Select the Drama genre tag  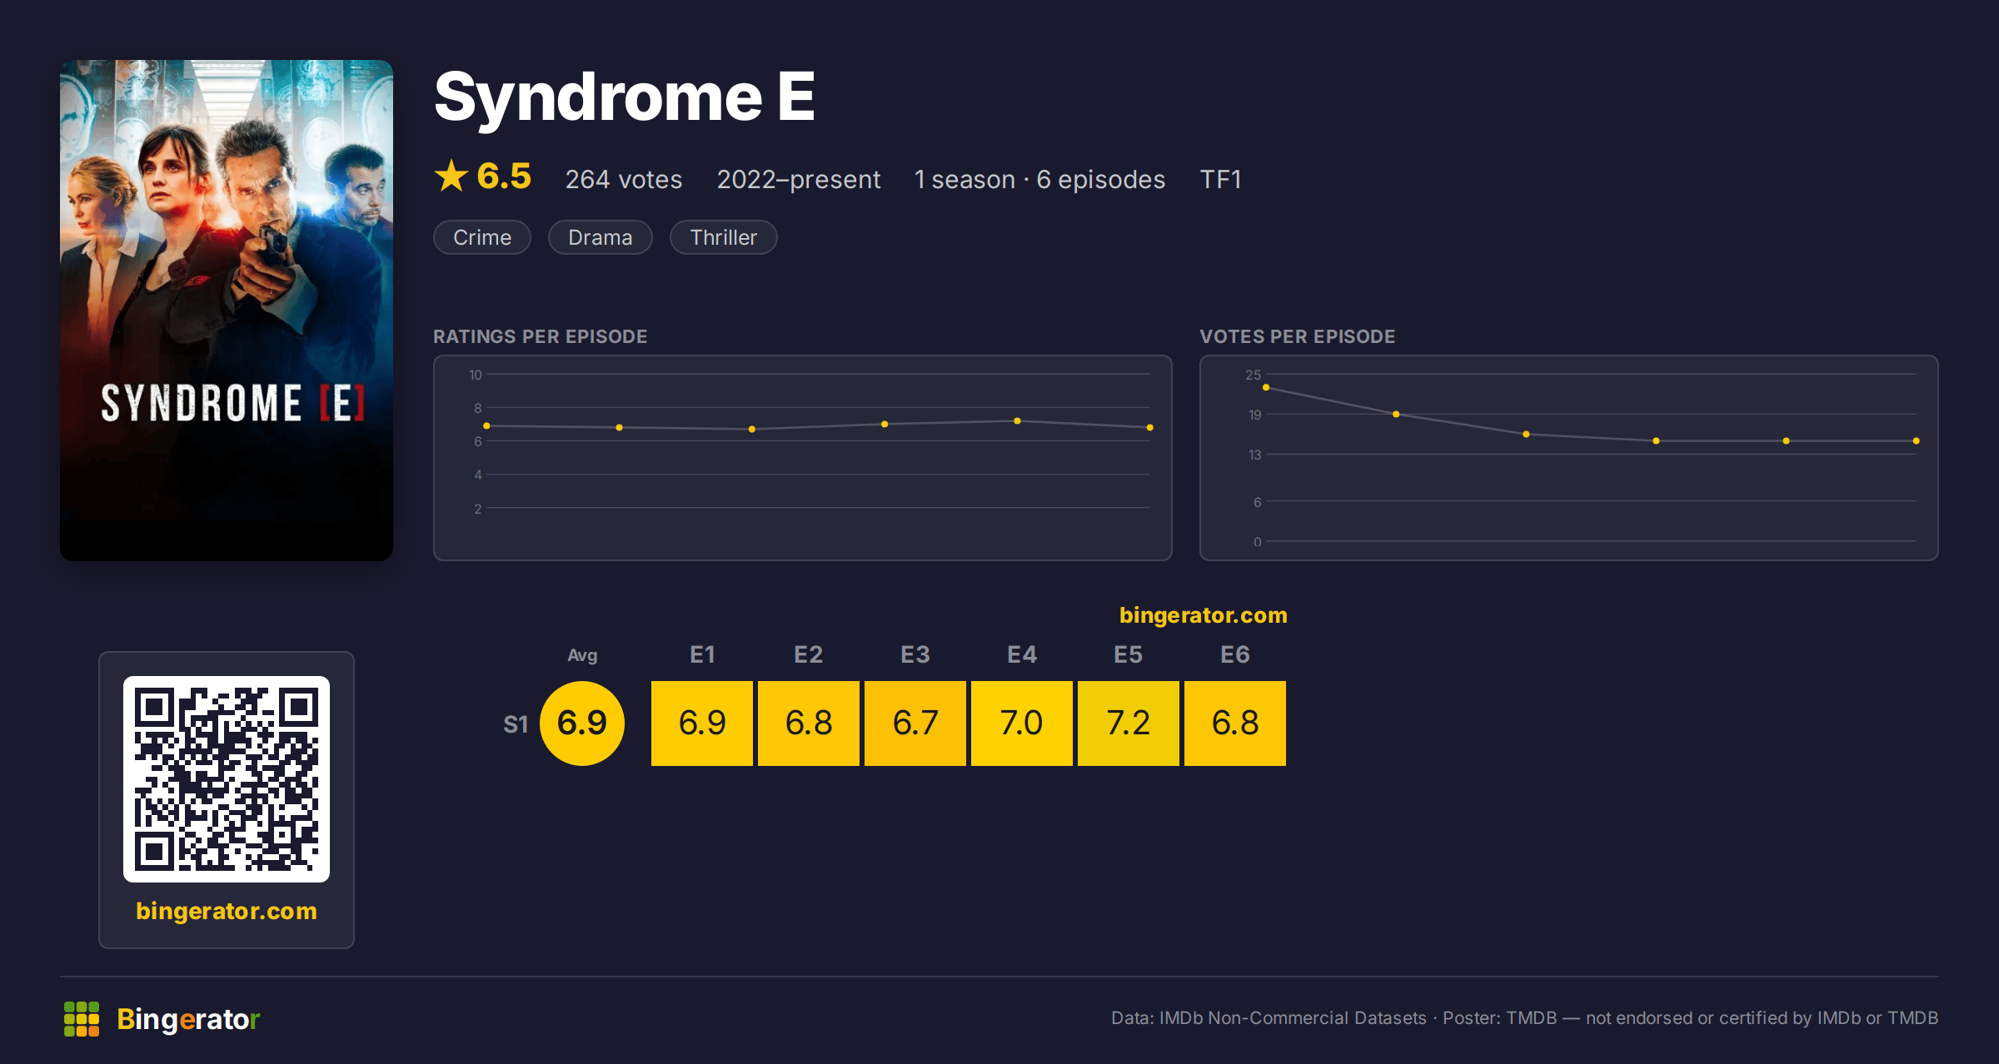(601, 237)
